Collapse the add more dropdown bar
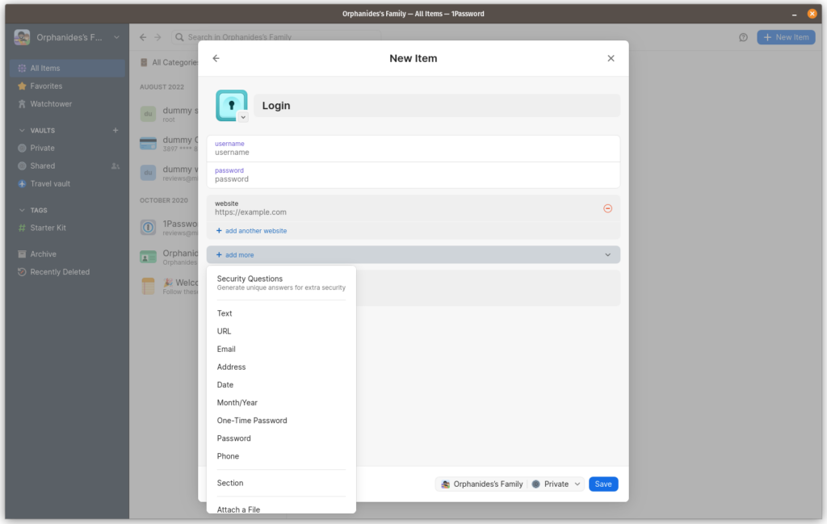The height and width of the screenshot is (524, 827). pyautogui.click(x=413, y=254)
